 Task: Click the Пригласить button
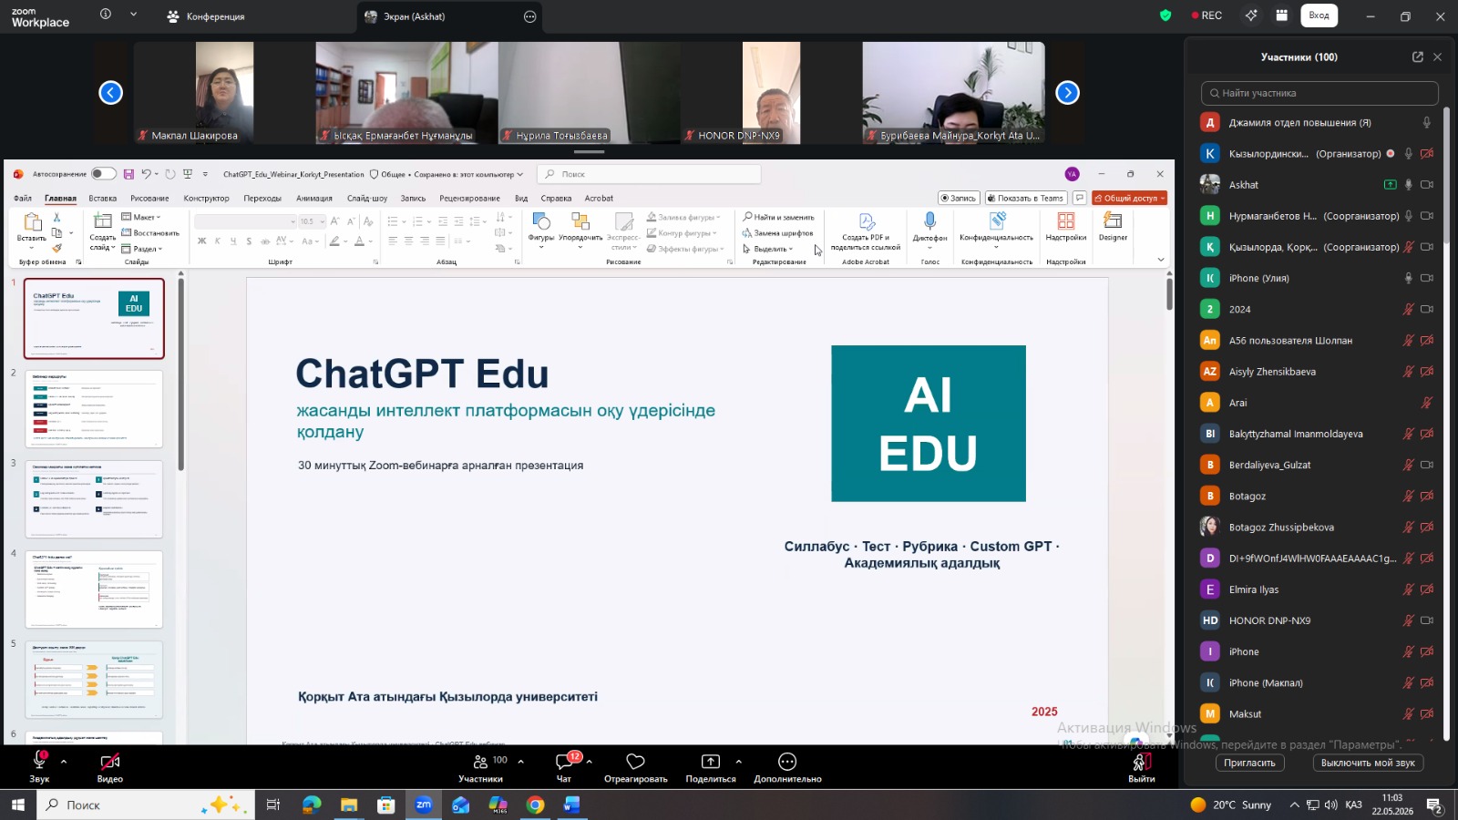click(1249, 763)
